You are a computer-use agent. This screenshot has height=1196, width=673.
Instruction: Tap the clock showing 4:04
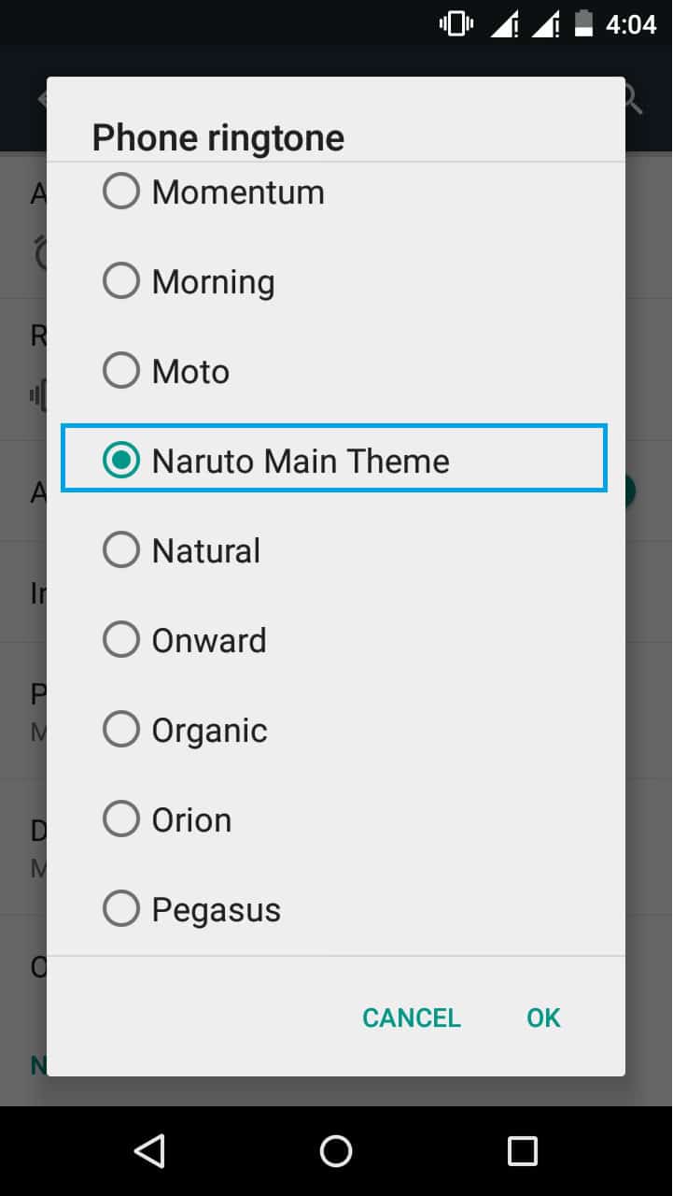click(x=631, y=24)
